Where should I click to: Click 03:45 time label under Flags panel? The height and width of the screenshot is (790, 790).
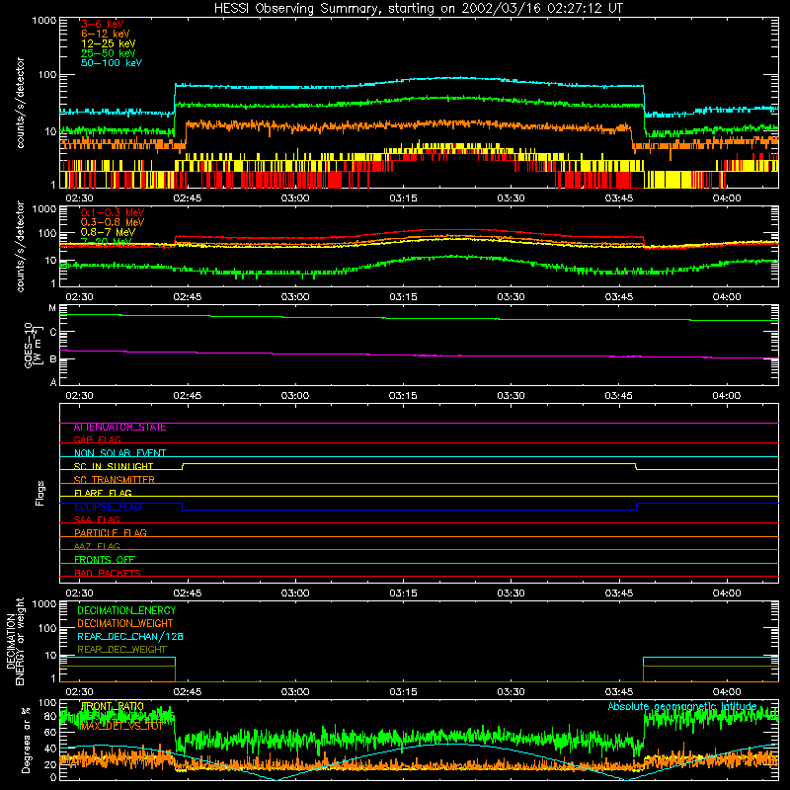point(619,593)
